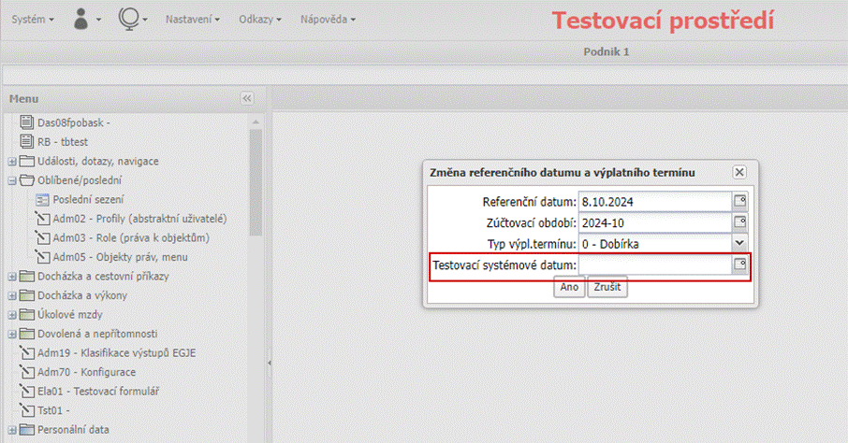This screenshot has height=443, width=848.
Task: Expand the Události, dotazy, navigace folder
Action: click(x=11, y=162)
